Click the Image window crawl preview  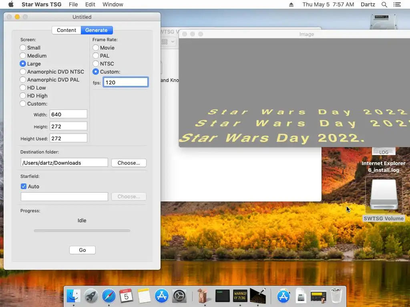pos(294,92)
